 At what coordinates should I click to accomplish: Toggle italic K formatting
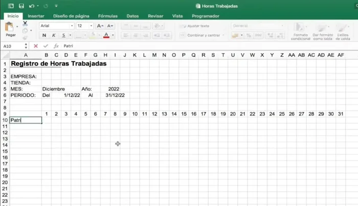click(54, 35)
